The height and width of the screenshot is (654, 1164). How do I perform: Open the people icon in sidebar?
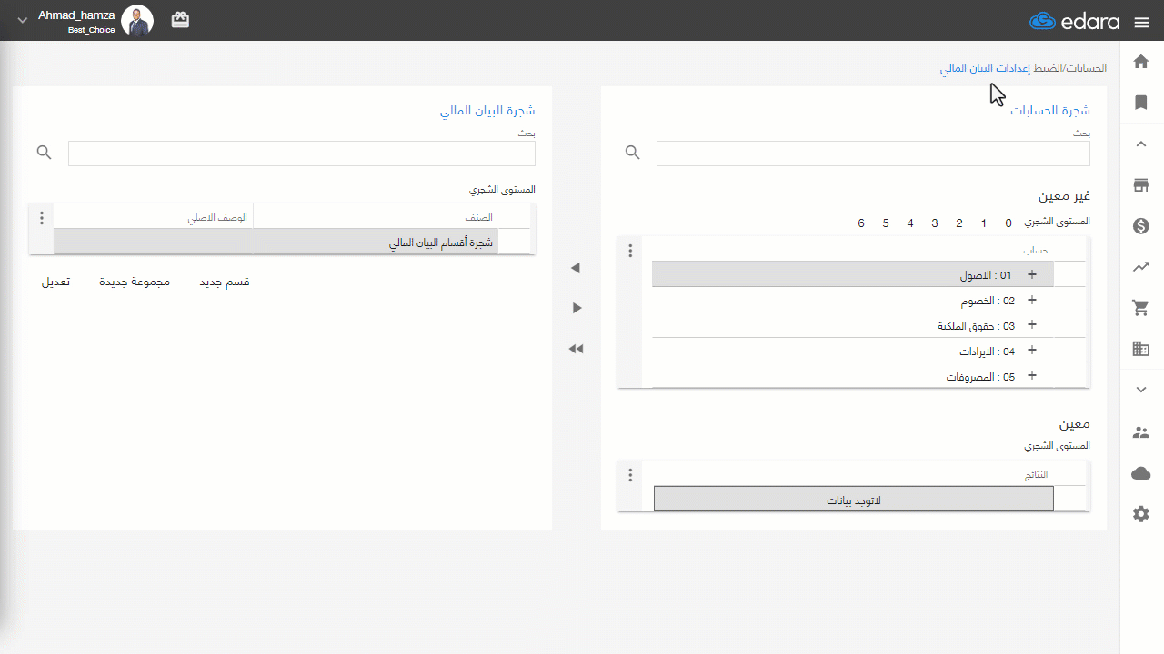pos(1141,432)
